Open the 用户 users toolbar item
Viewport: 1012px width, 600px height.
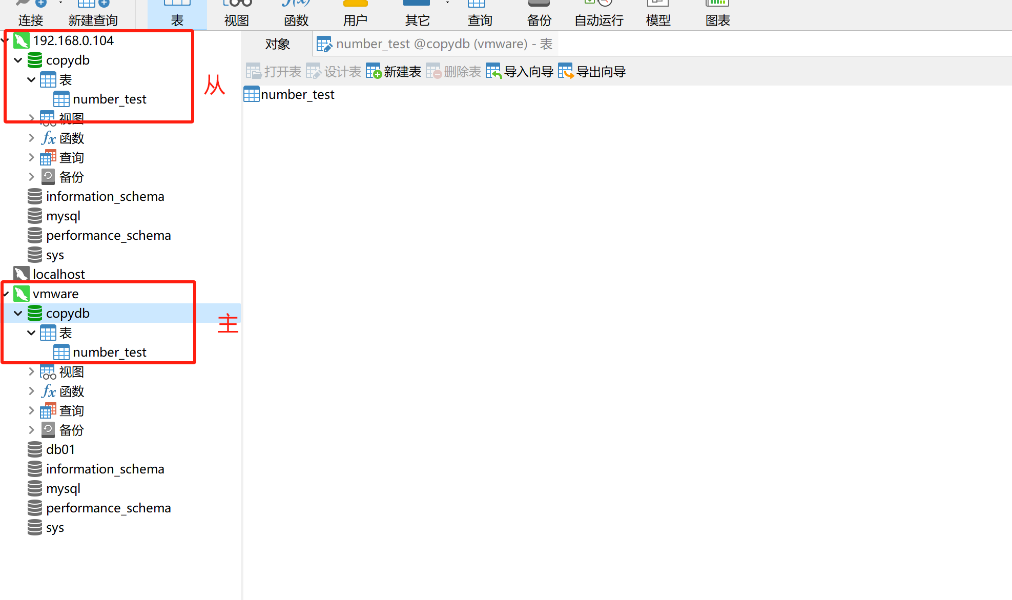coord(356,14)
